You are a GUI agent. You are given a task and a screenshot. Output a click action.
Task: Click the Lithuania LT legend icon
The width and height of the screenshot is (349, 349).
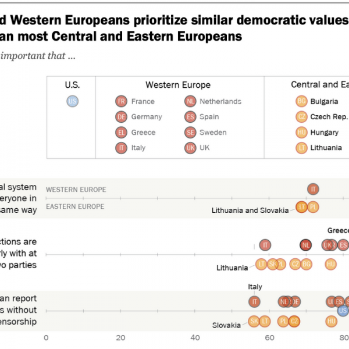coord(301,148)
